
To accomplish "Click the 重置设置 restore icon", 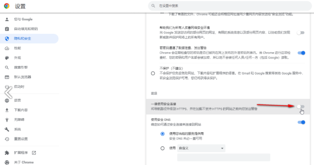I will tap(7, 139).
